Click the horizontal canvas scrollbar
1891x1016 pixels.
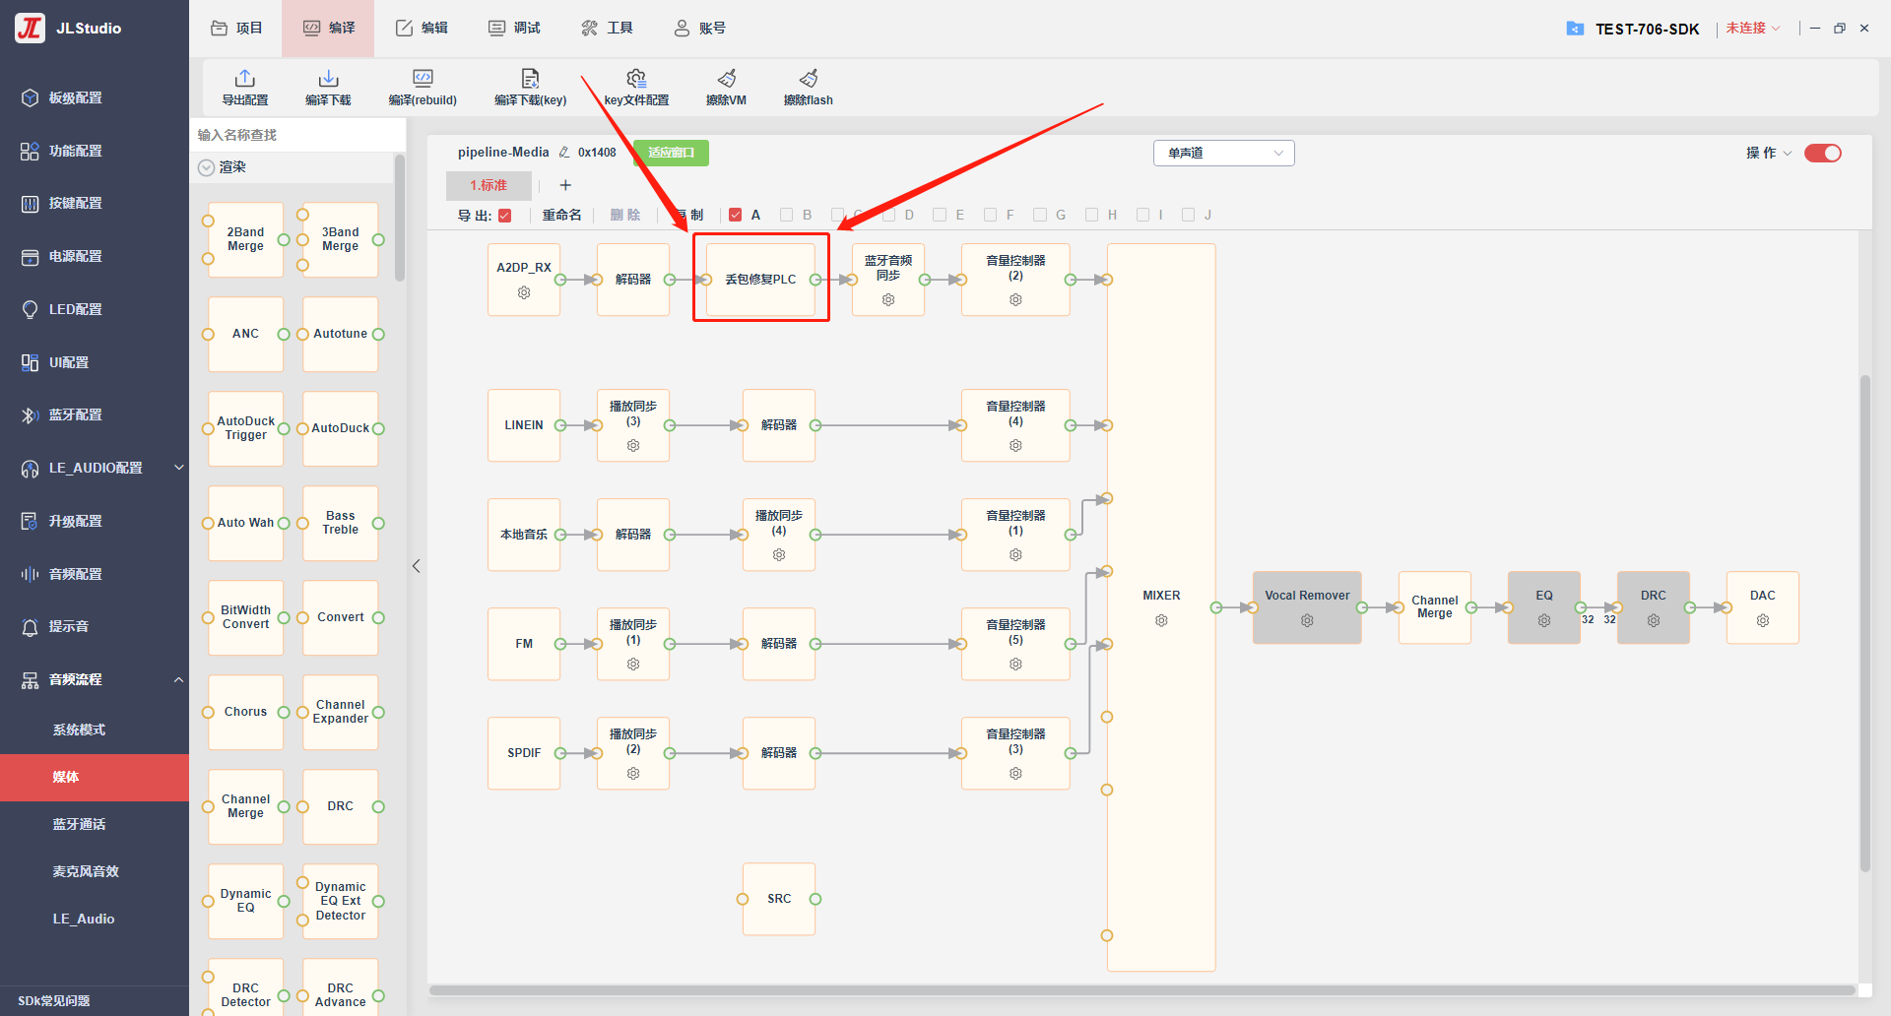click(1142, 990)
